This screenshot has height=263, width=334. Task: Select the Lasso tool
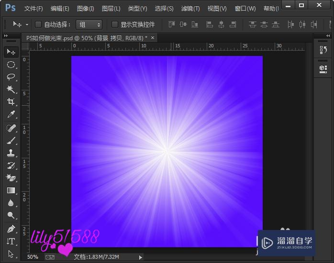(11, 77)
